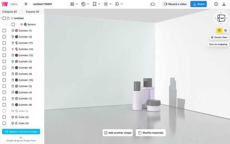Click Add another shape

118,133
